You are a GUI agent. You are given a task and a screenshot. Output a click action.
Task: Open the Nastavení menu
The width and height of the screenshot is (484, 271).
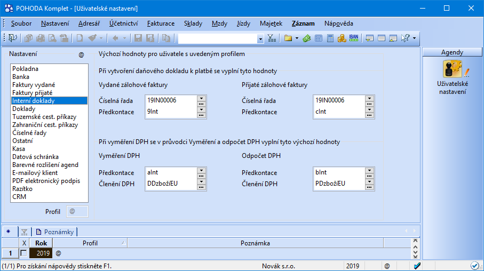tap(55, 23)
